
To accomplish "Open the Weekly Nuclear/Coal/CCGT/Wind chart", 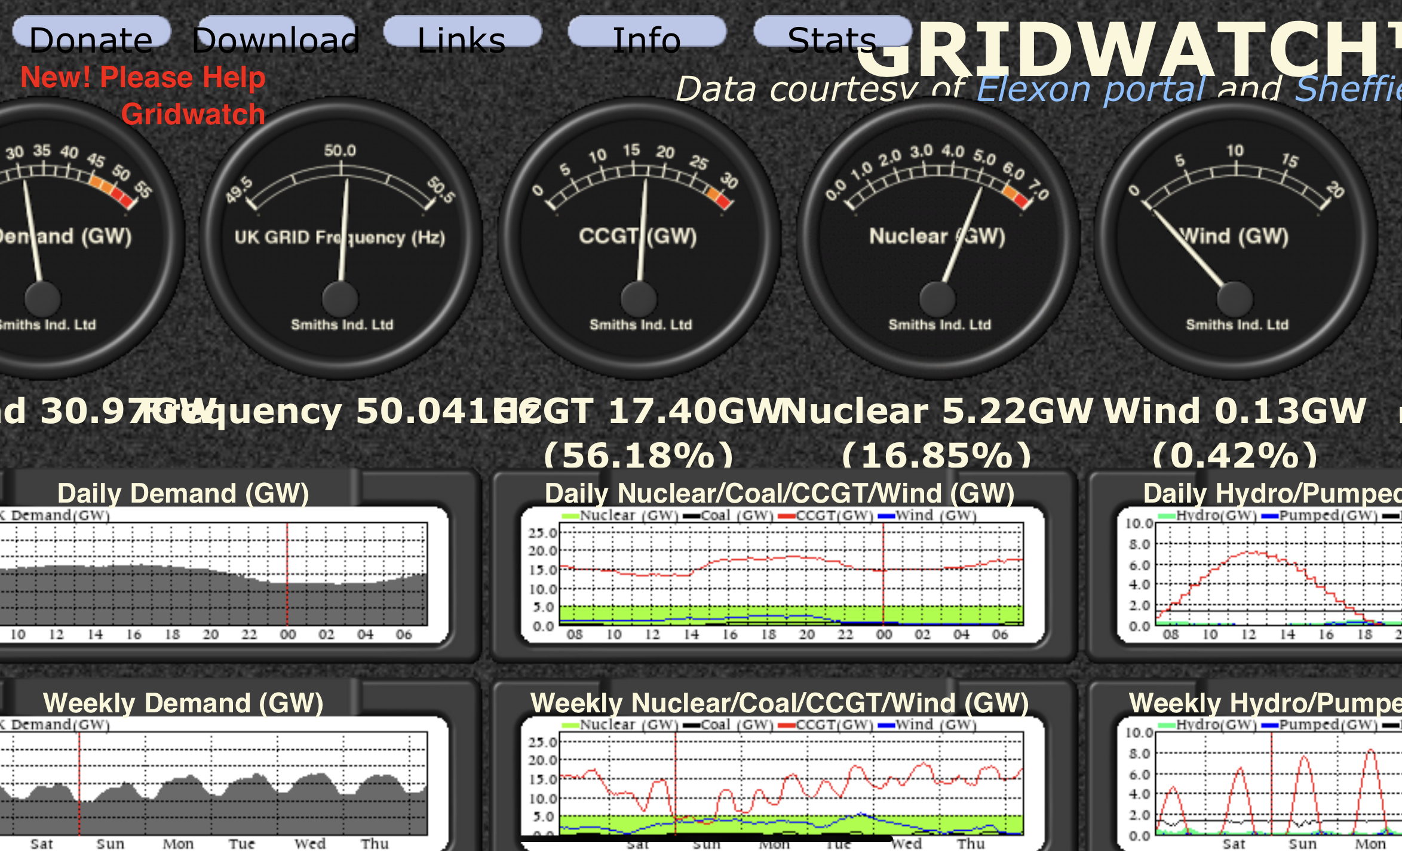I will 783,783.
